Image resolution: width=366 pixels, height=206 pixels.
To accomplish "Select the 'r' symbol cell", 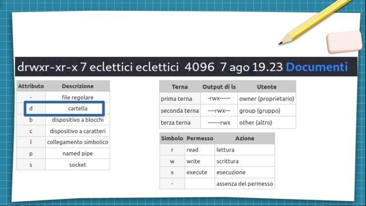I will coord(172,150).
